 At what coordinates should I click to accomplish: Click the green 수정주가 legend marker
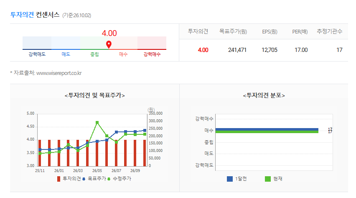click(x=109, y=179)
